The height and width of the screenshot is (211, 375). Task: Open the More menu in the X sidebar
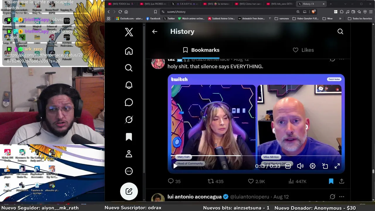click(x=129, y=171)
